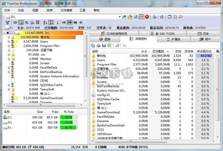Viewport: 223px width, 151px height.
Task: Open the 视图 menu
Action: click(x=35, y=10)
